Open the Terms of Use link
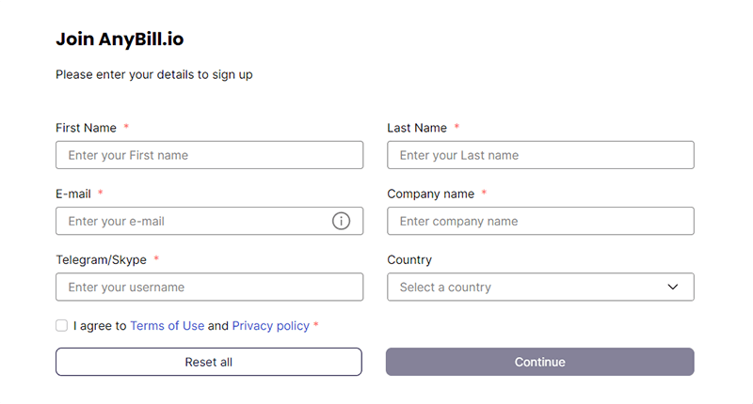Image resolution: width=753 pixels, height=404 pixels. click(x=168, y=326)
